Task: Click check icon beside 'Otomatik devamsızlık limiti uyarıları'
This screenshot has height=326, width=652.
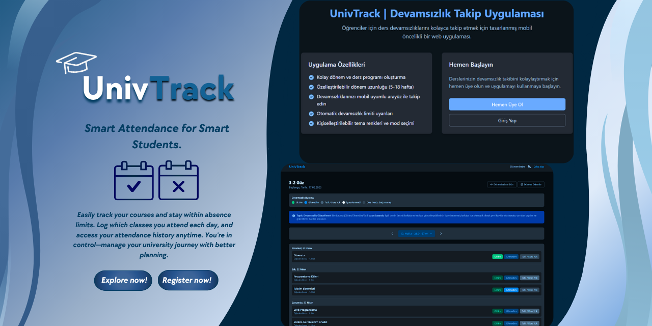Action: pos(311,114)
